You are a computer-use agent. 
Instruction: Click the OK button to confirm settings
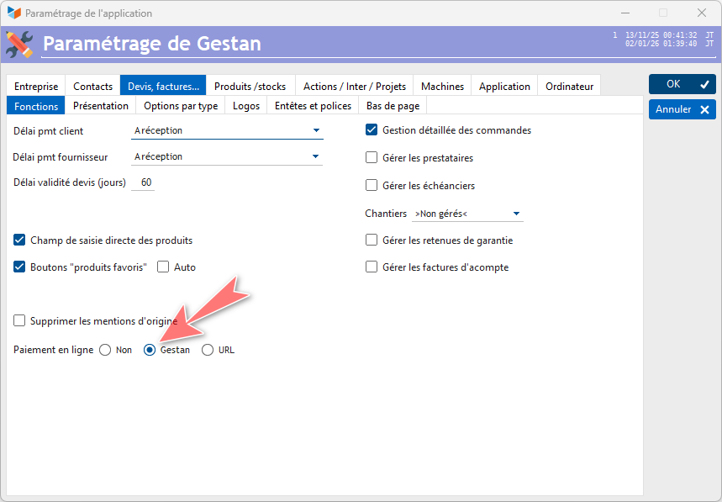[682, 84]
